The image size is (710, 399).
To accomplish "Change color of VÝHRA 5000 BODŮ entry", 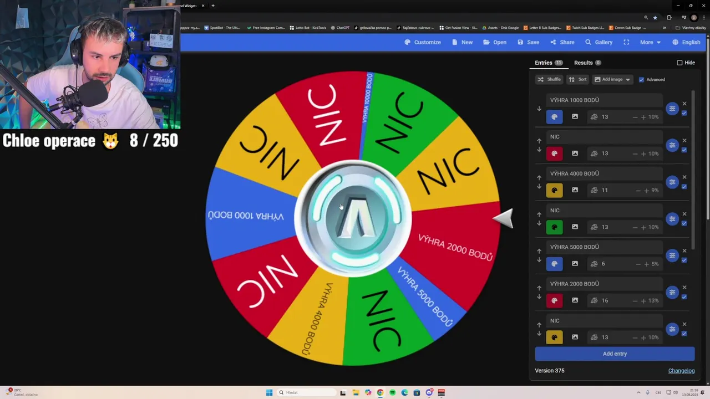I will tap(554, 264).
